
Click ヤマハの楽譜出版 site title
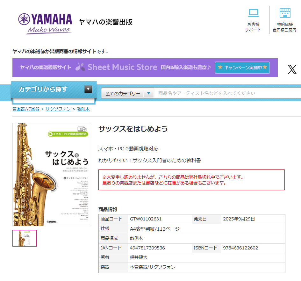pos(105,22)
